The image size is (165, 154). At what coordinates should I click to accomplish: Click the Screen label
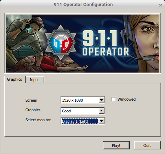tap(31, 100)
